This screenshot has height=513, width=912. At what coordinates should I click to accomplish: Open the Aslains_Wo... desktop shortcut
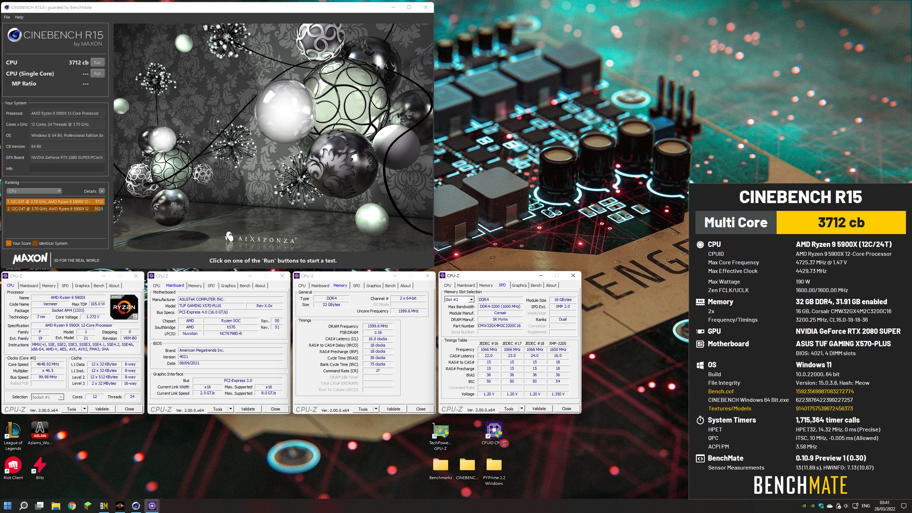click(40, 433)
